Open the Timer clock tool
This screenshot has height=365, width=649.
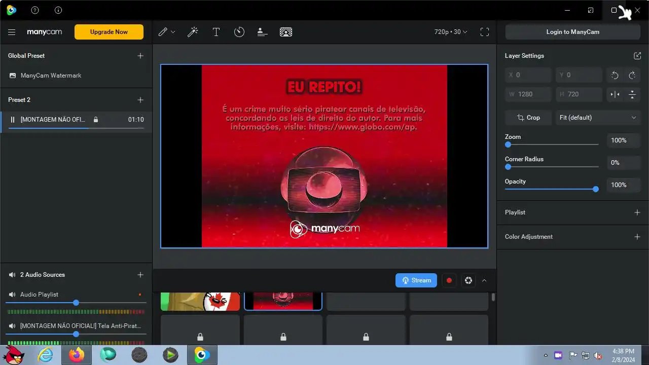(239, 32)
